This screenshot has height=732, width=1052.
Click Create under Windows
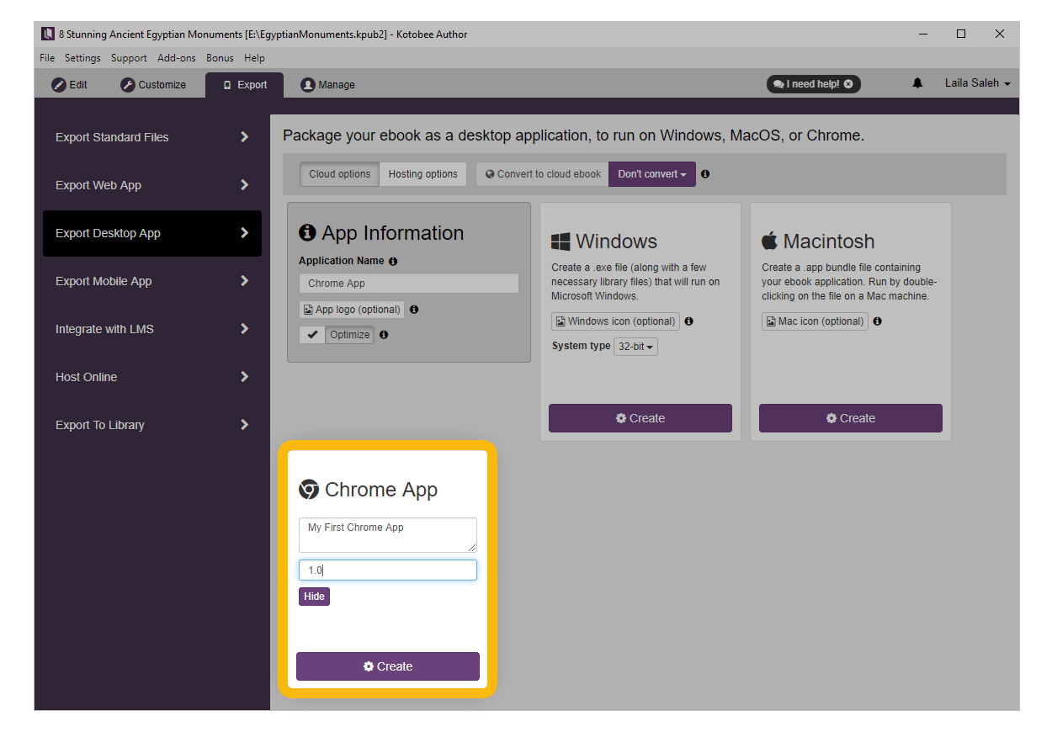pyautogui.click(x=640, y=418)
